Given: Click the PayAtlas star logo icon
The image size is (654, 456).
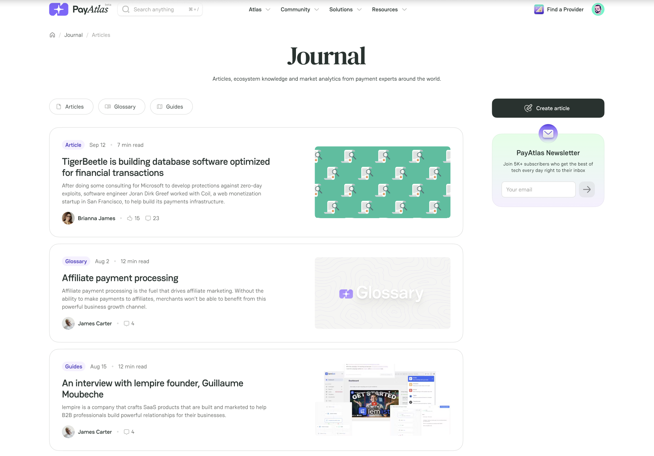Looking at the screenshot, I should point(59,9).
